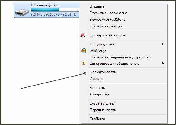Click the shared folders sync icon
The height and width of the screenshot is (125, 176).
[x=83, y=64]
